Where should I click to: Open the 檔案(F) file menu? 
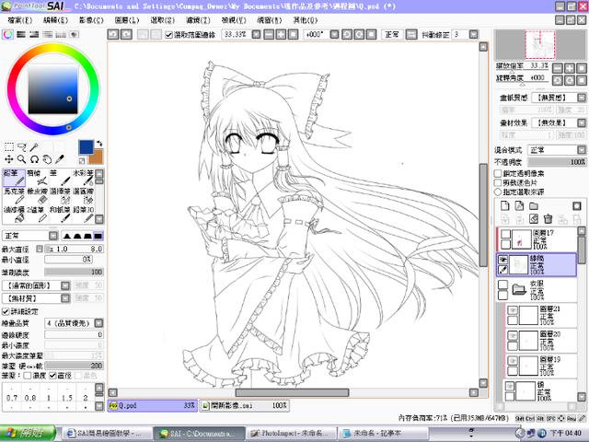[20, 20]
